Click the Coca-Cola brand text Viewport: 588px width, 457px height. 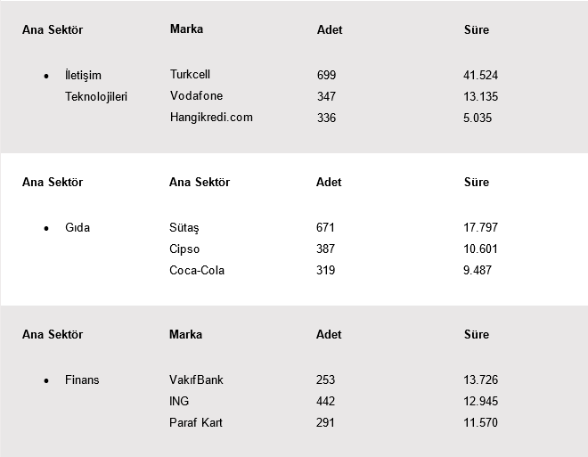197,271
